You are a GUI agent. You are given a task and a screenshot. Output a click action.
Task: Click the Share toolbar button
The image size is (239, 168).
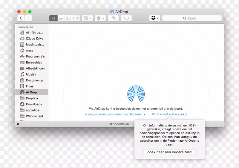113,18
